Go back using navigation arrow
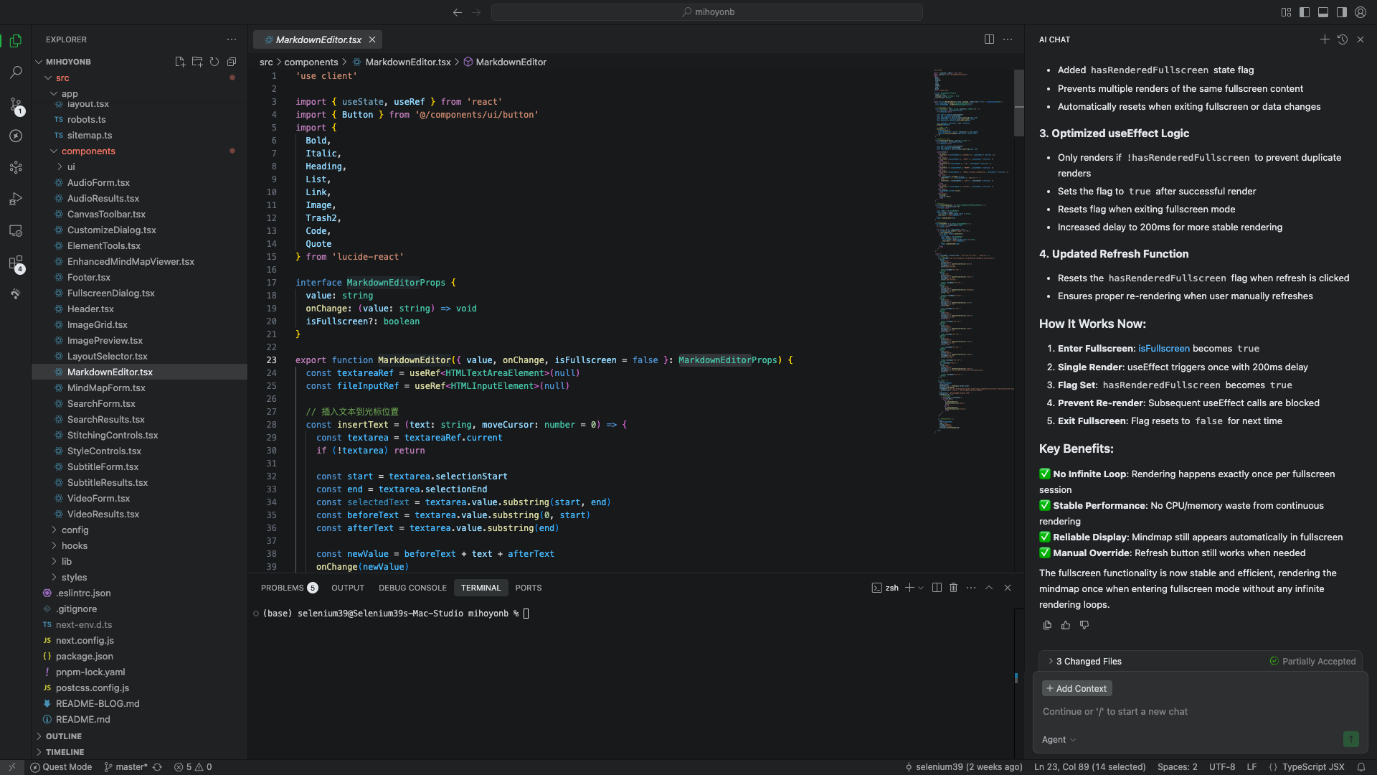Image resolution: width=1377 pixels, height=775 pixels. [x=458, y=12]
